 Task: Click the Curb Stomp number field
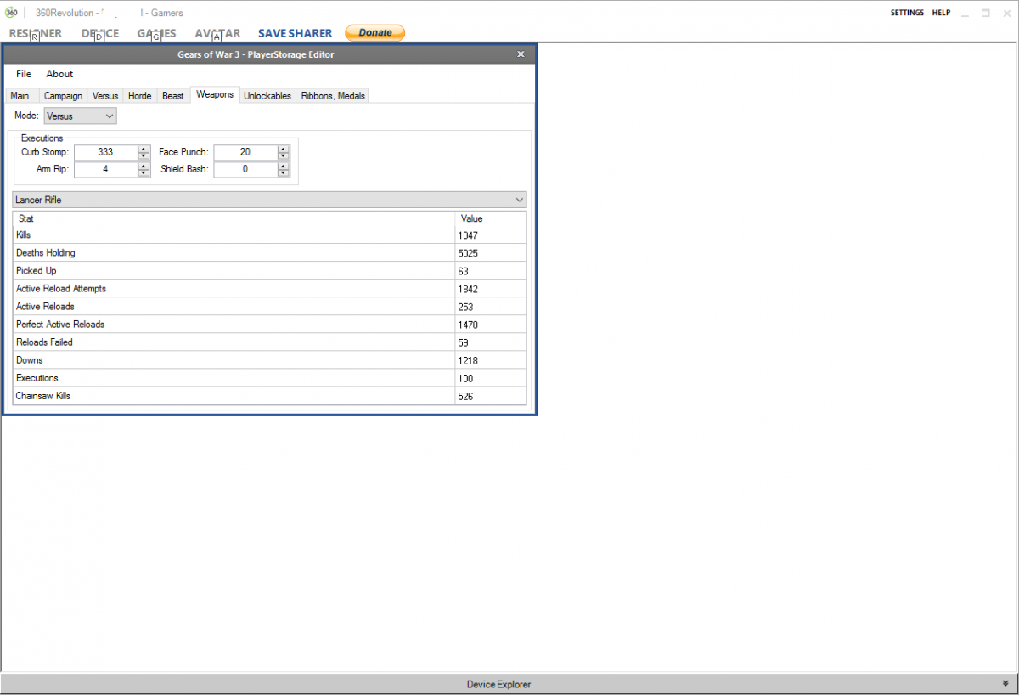(106, 152)
